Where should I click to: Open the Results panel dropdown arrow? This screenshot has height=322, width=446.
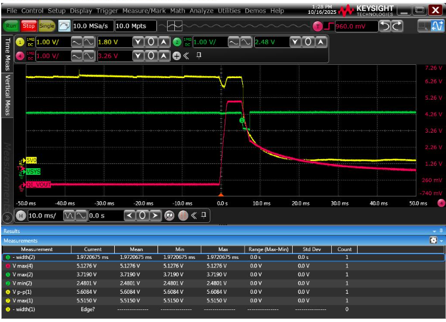coord(435,231)
